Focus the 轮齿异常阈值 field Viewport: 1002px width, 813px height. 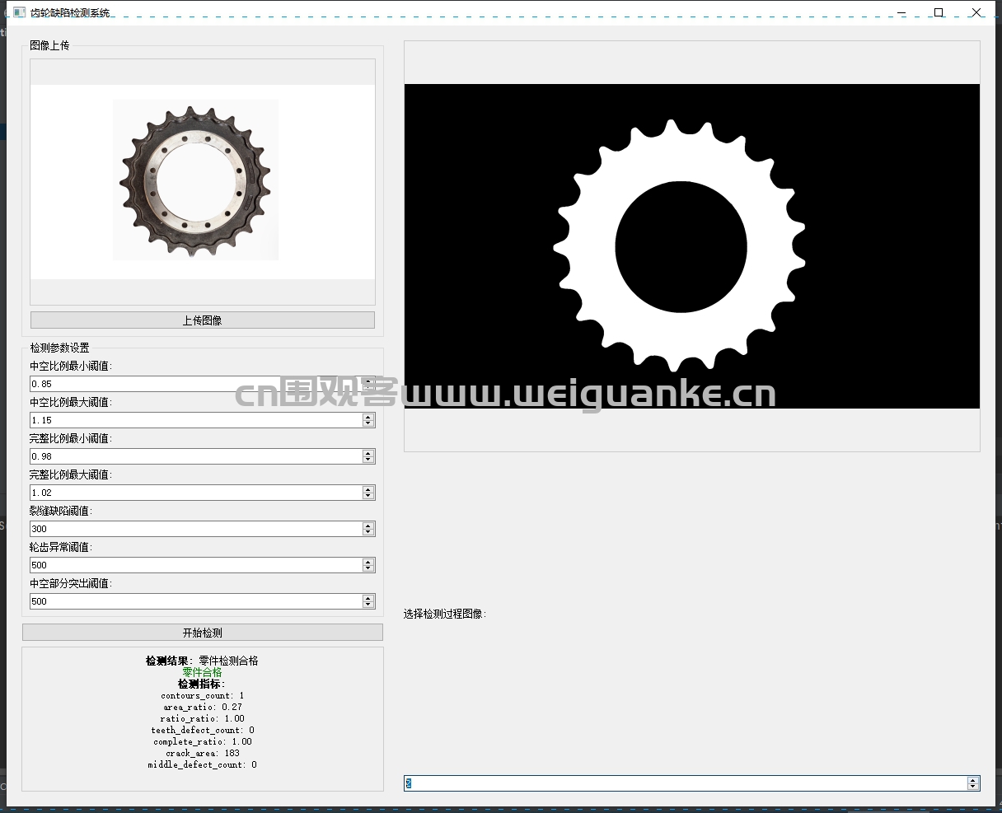pos(203,565)
